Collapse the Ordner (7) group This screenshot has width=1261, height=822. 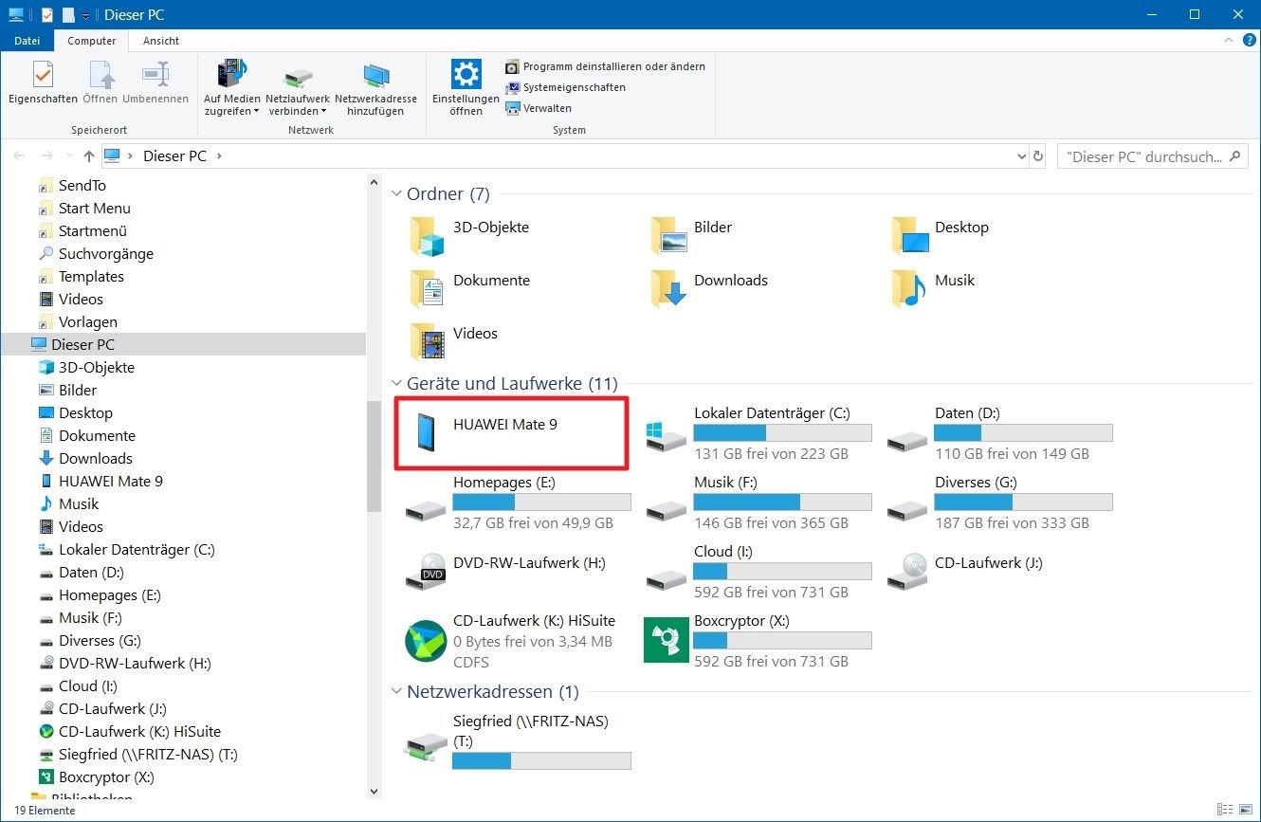[x=397, y=194]
